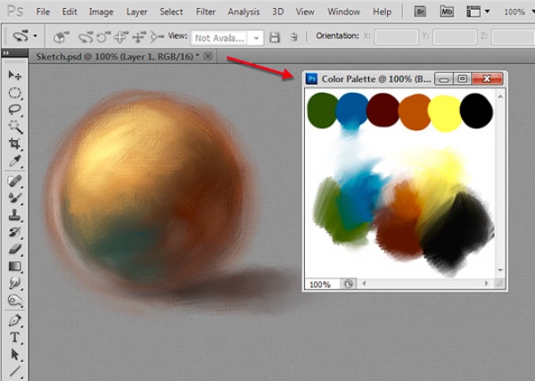535x381 pixels.
Task: Choose the 3D roll object icon
Action: [x=103, y=37]
